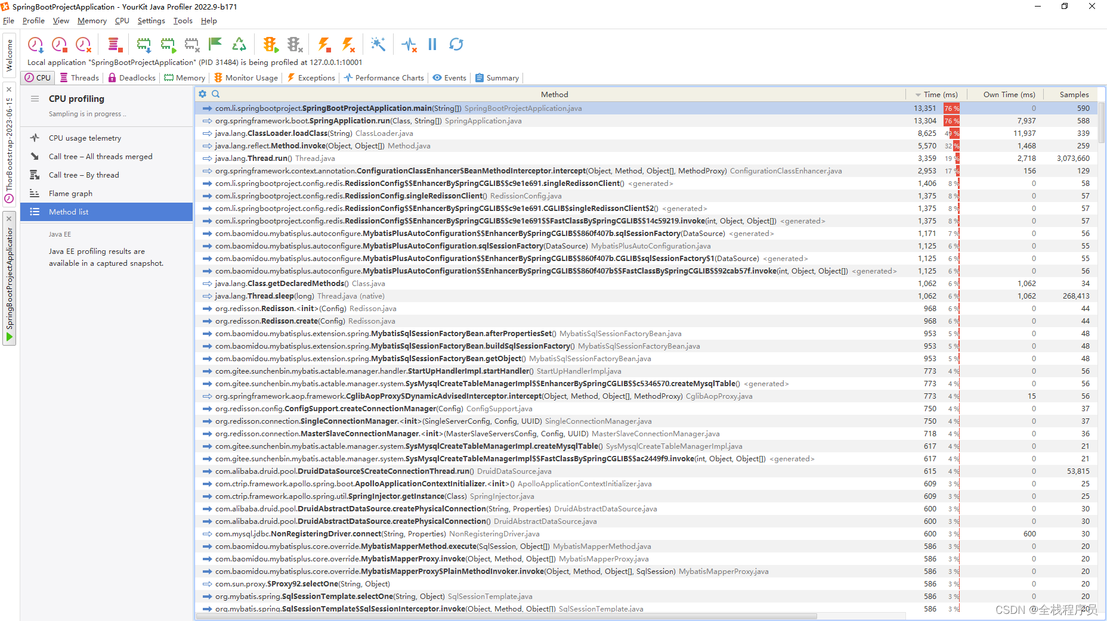Capture memory snapshot with the memory-chip download icon
Screen dimensions: 1107x621
[x=144, y=45]
